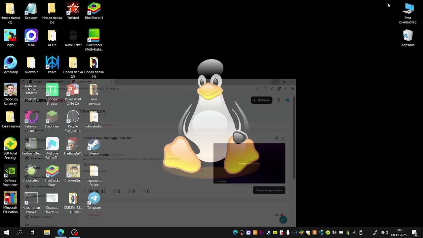Click the Steam icon in system tray
Viewport: 423px width, 238px height.
tap(268, 232)
